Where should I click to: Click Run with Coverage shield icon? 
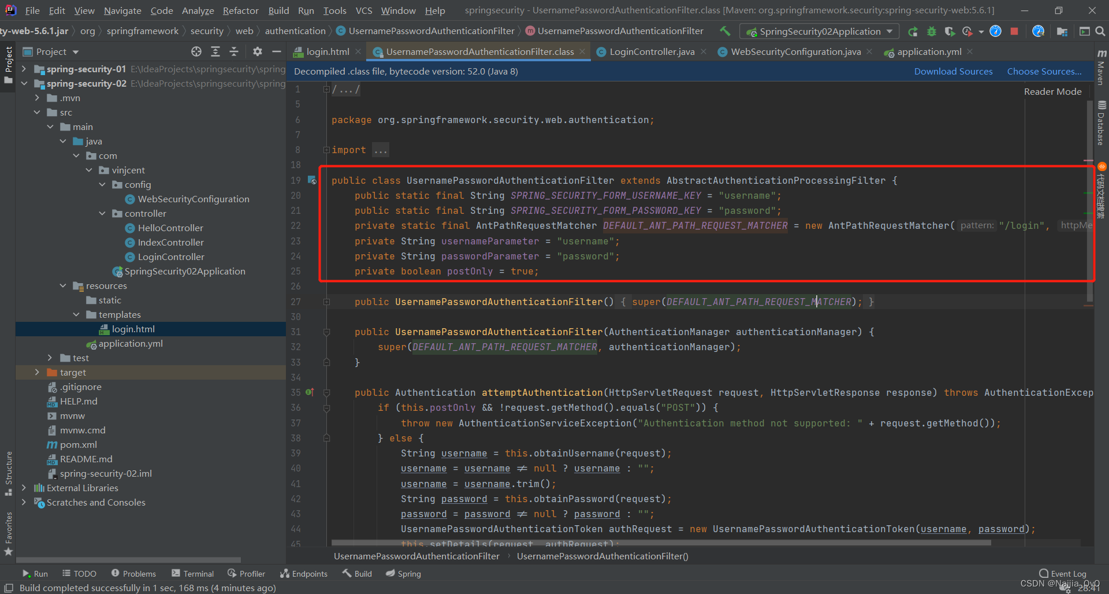(x=949, y=31)
